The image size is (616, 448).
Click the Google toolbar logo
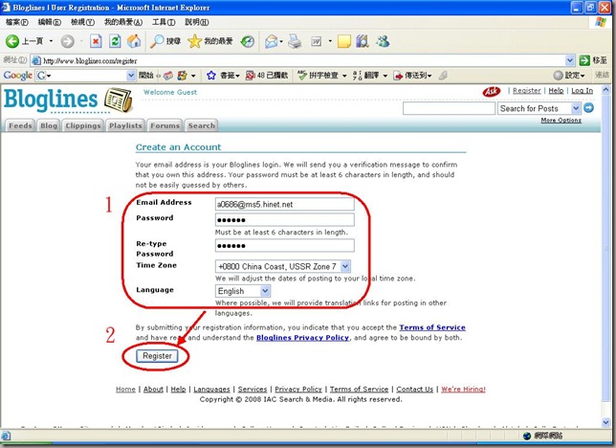[x=17, y=75]
